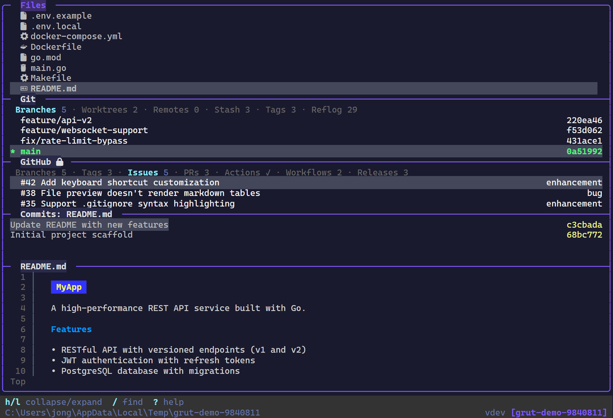Screen dimensions: 613x418
Task: Open the Releases tab
Action: coord(383,173)
